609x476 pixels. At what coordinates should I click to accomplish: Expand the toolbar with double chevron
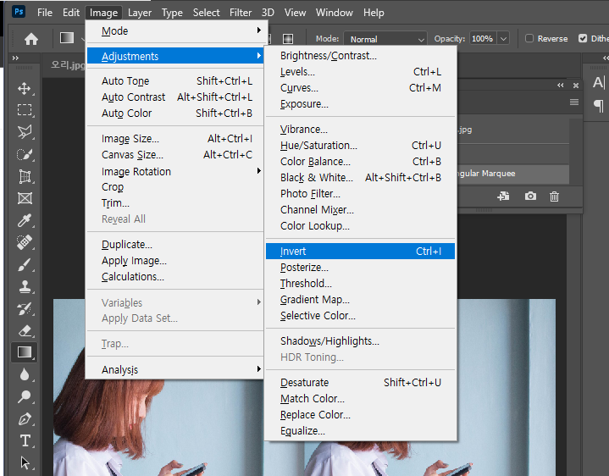(x=15, y=58)
